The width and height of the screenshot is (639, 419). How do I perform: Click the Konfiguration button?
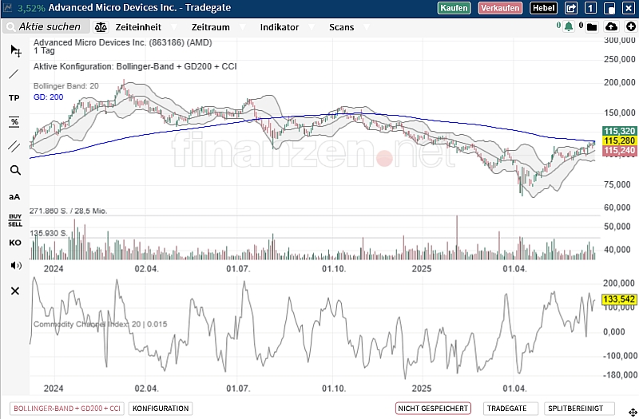(161, 408)
